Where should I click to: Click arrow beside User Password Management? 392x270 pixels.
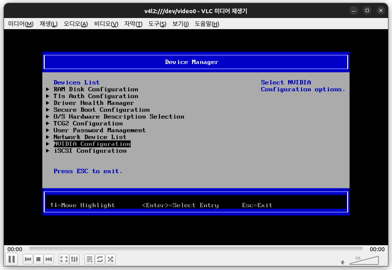click(x=48, y=130)
